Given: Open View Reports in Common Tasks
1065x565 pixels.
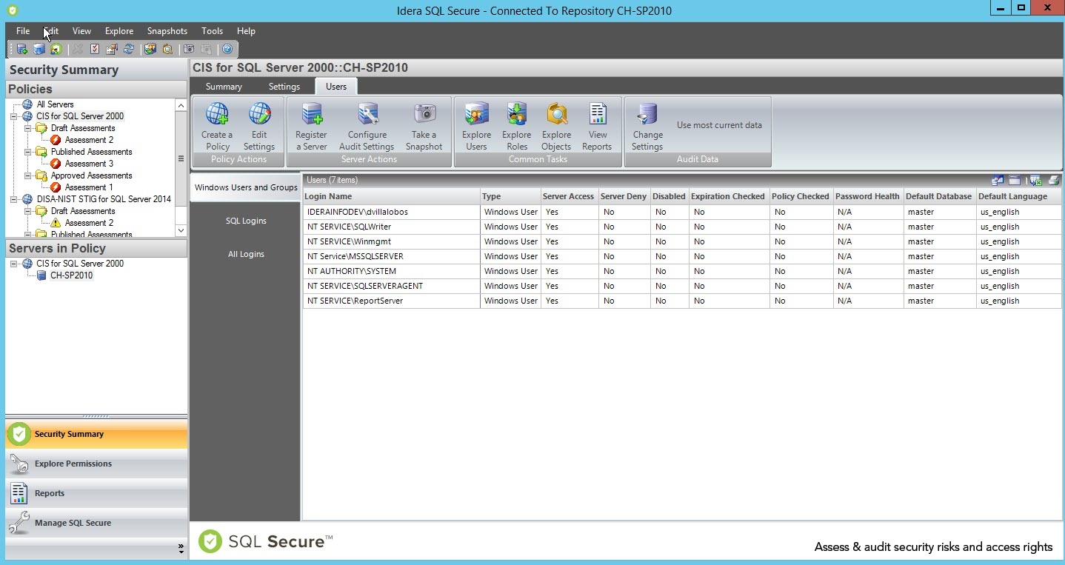Looking at the screenshot, I should (x=597, y=127).
